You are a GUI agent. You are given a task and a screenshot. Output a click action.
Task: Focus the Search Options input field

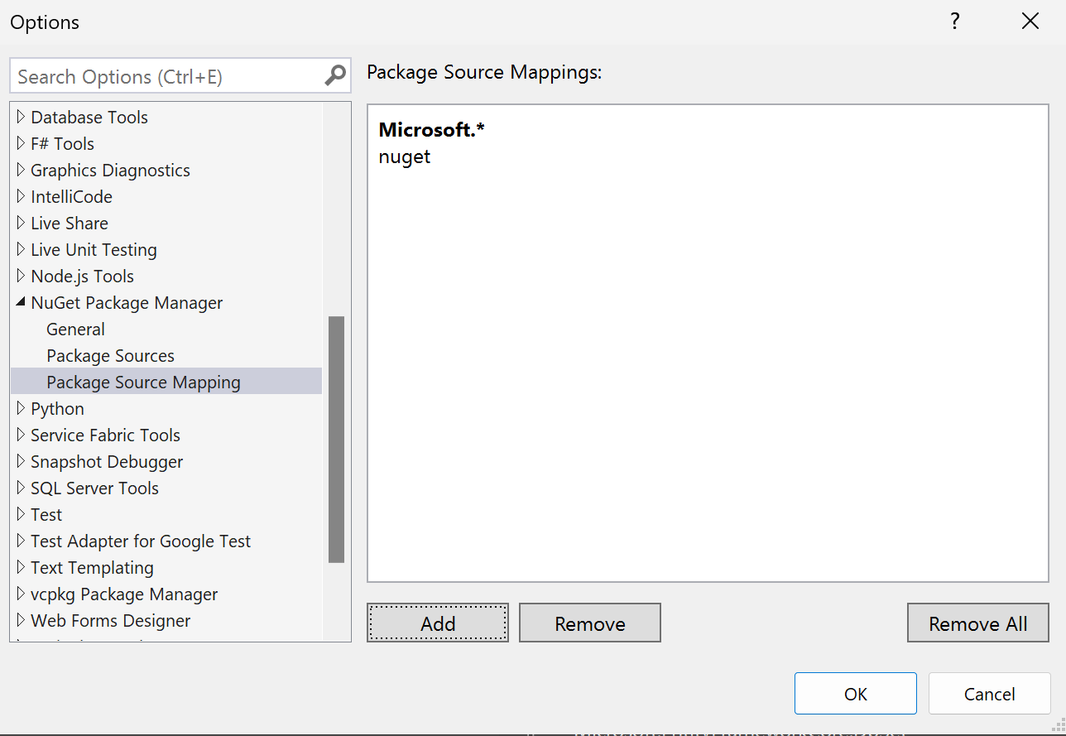tap(166, 77)
